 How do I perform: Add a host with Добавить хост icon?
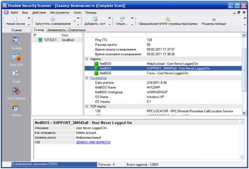click(x=95, y=19)
